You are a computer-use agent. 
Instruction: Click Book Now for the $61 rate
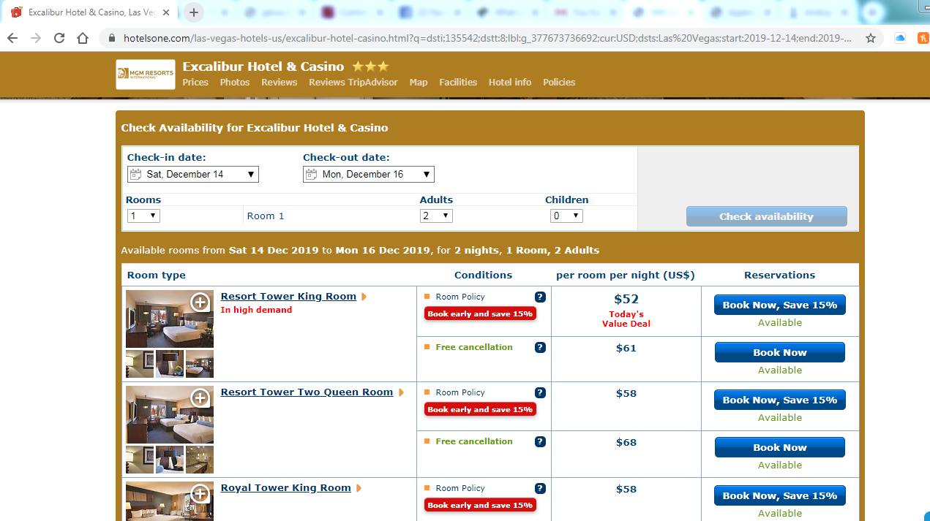780,352
